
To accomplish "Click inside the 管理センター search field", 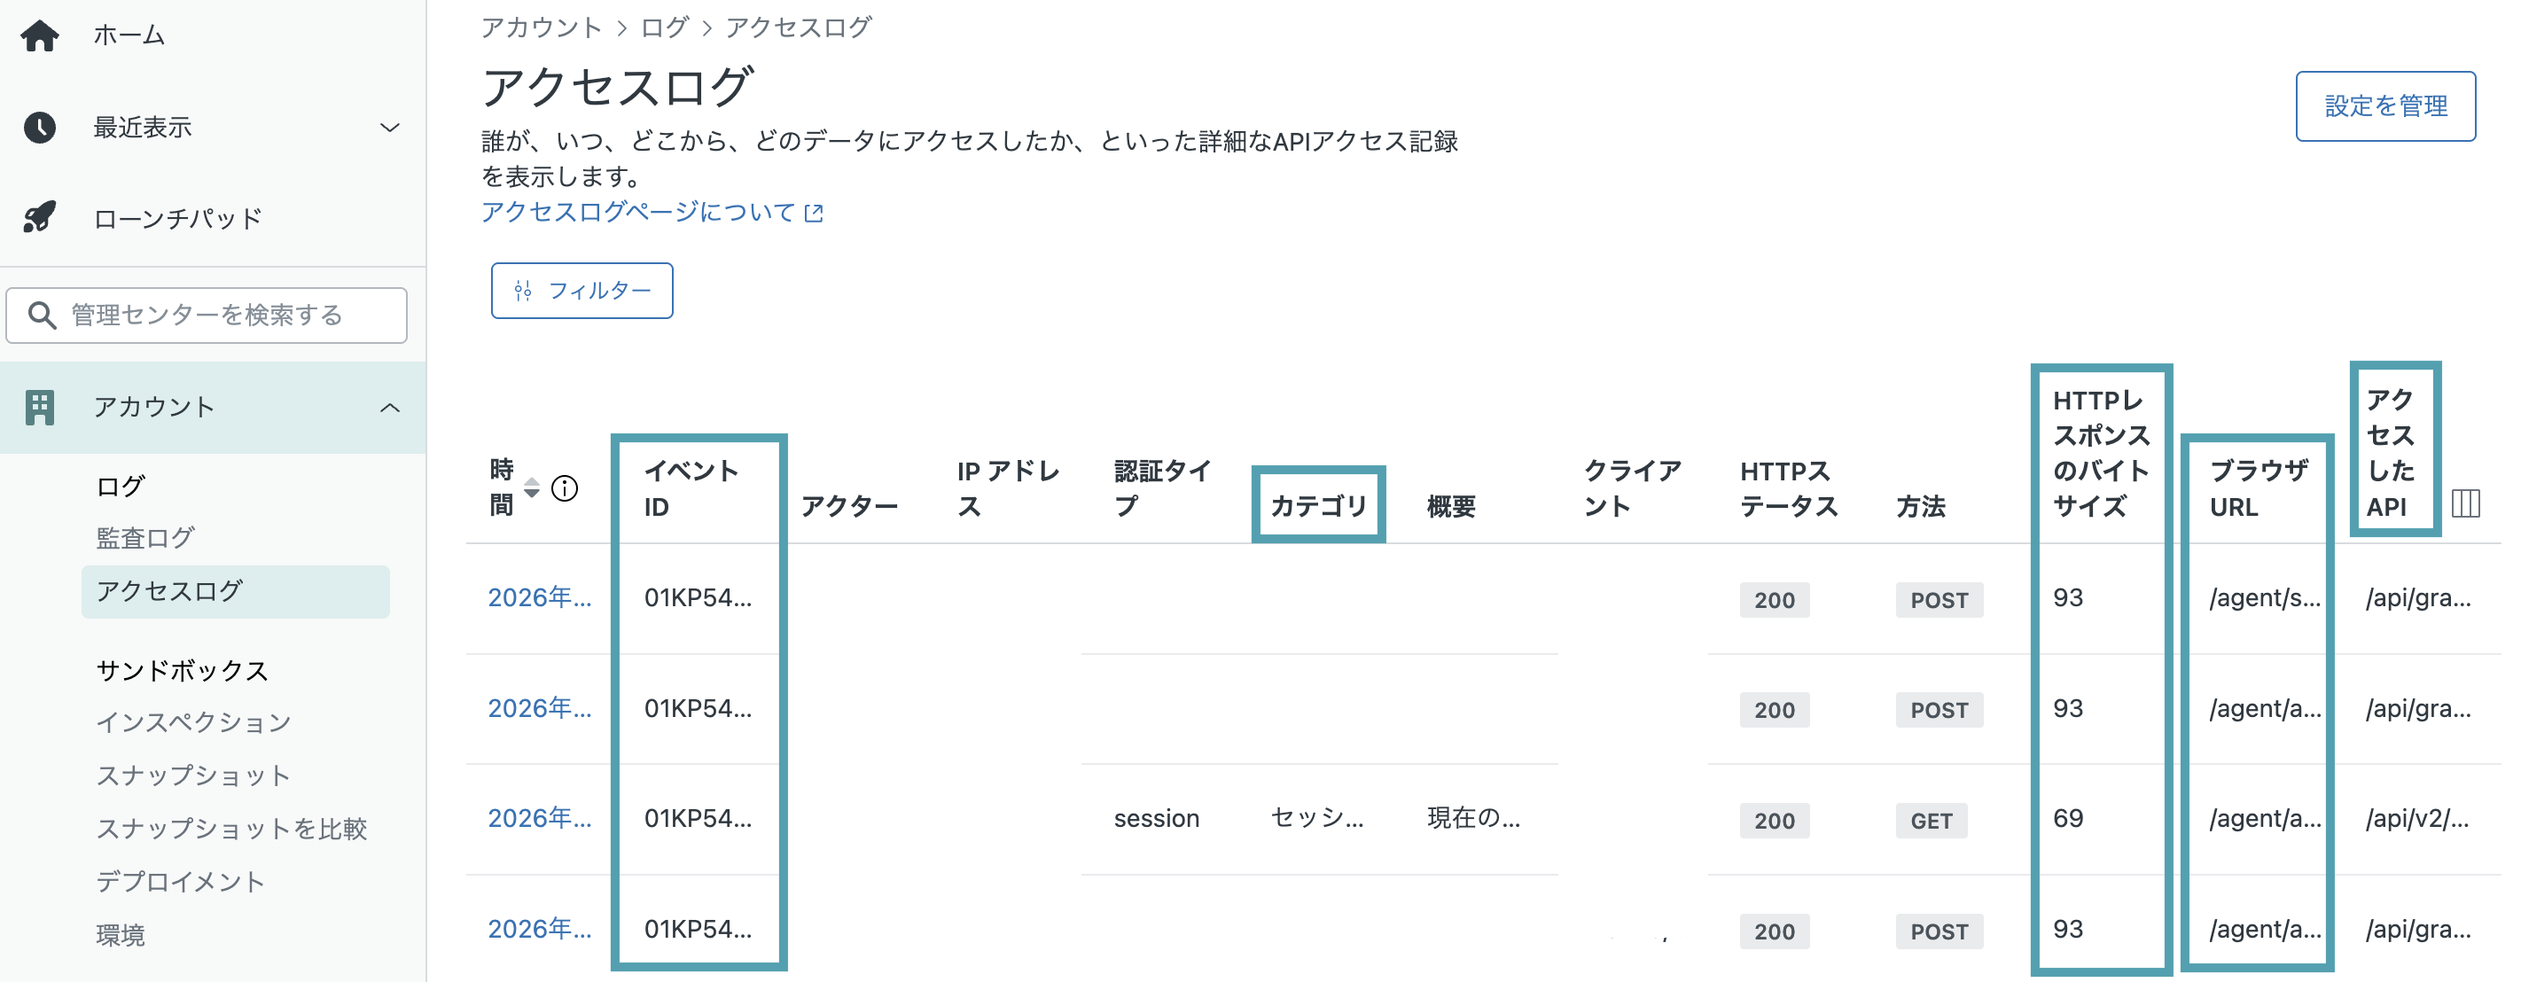I will pos(207,315).
